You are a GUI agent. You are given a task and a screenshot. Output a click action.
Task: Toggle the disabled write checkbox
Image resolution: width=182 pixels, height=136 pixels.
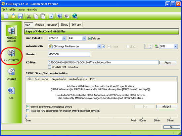tap(128, 46)
